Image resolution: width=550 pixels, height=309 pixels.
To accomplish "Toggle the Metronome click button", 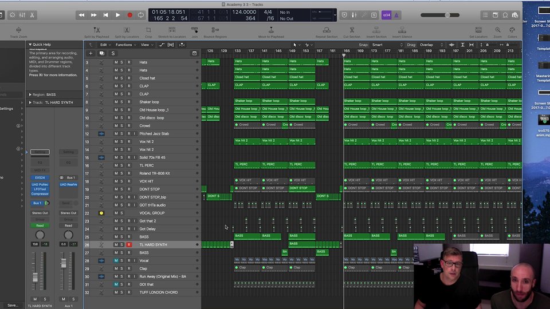I will [396, 15].
